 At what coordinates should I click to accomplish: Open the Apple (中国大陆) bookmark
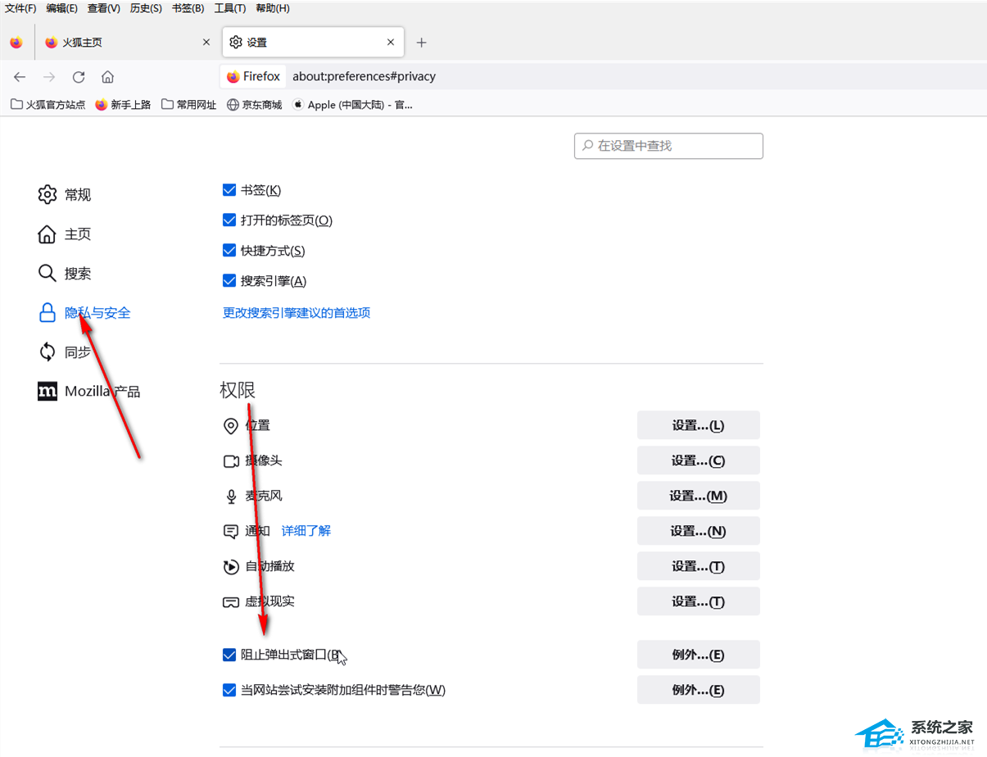pos(353,105)
